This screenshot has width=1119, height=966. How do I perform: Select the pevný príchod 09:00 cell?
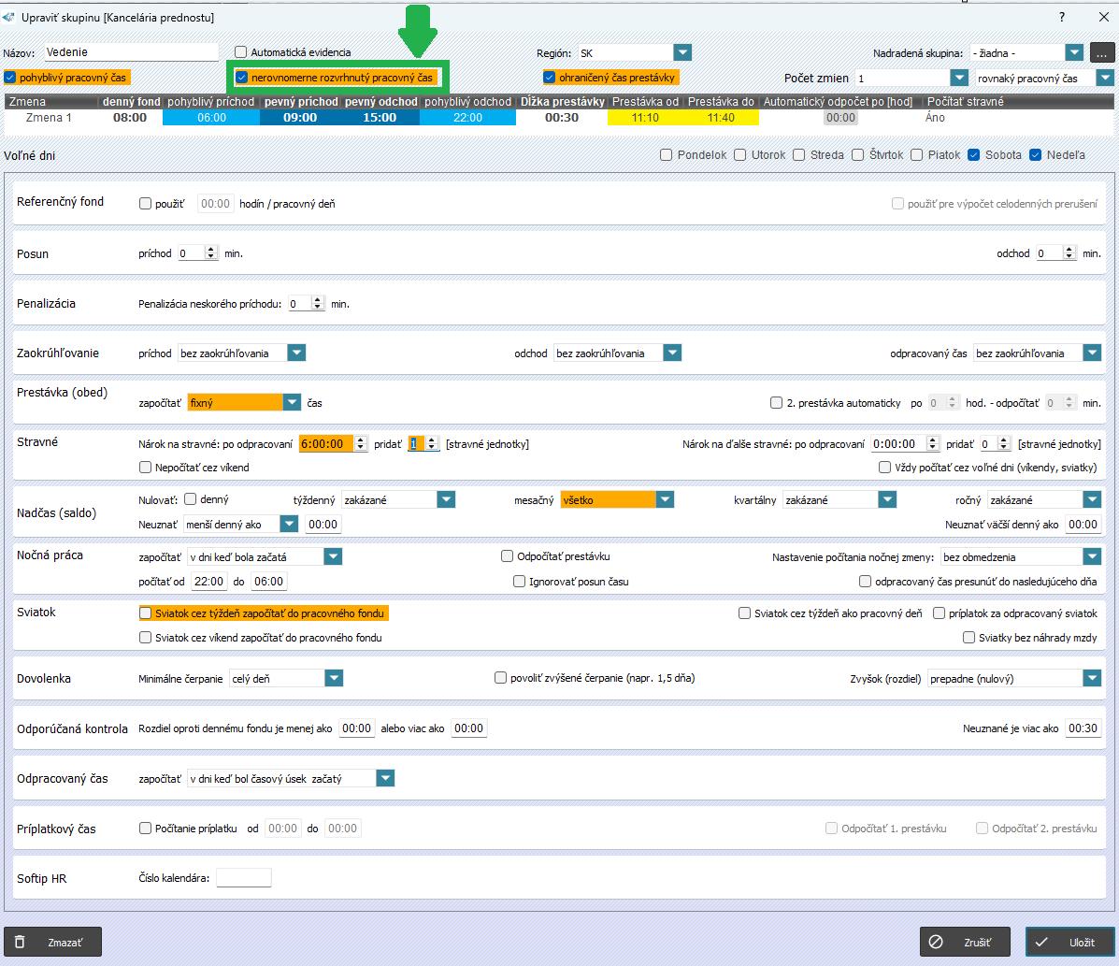[300, 118]
